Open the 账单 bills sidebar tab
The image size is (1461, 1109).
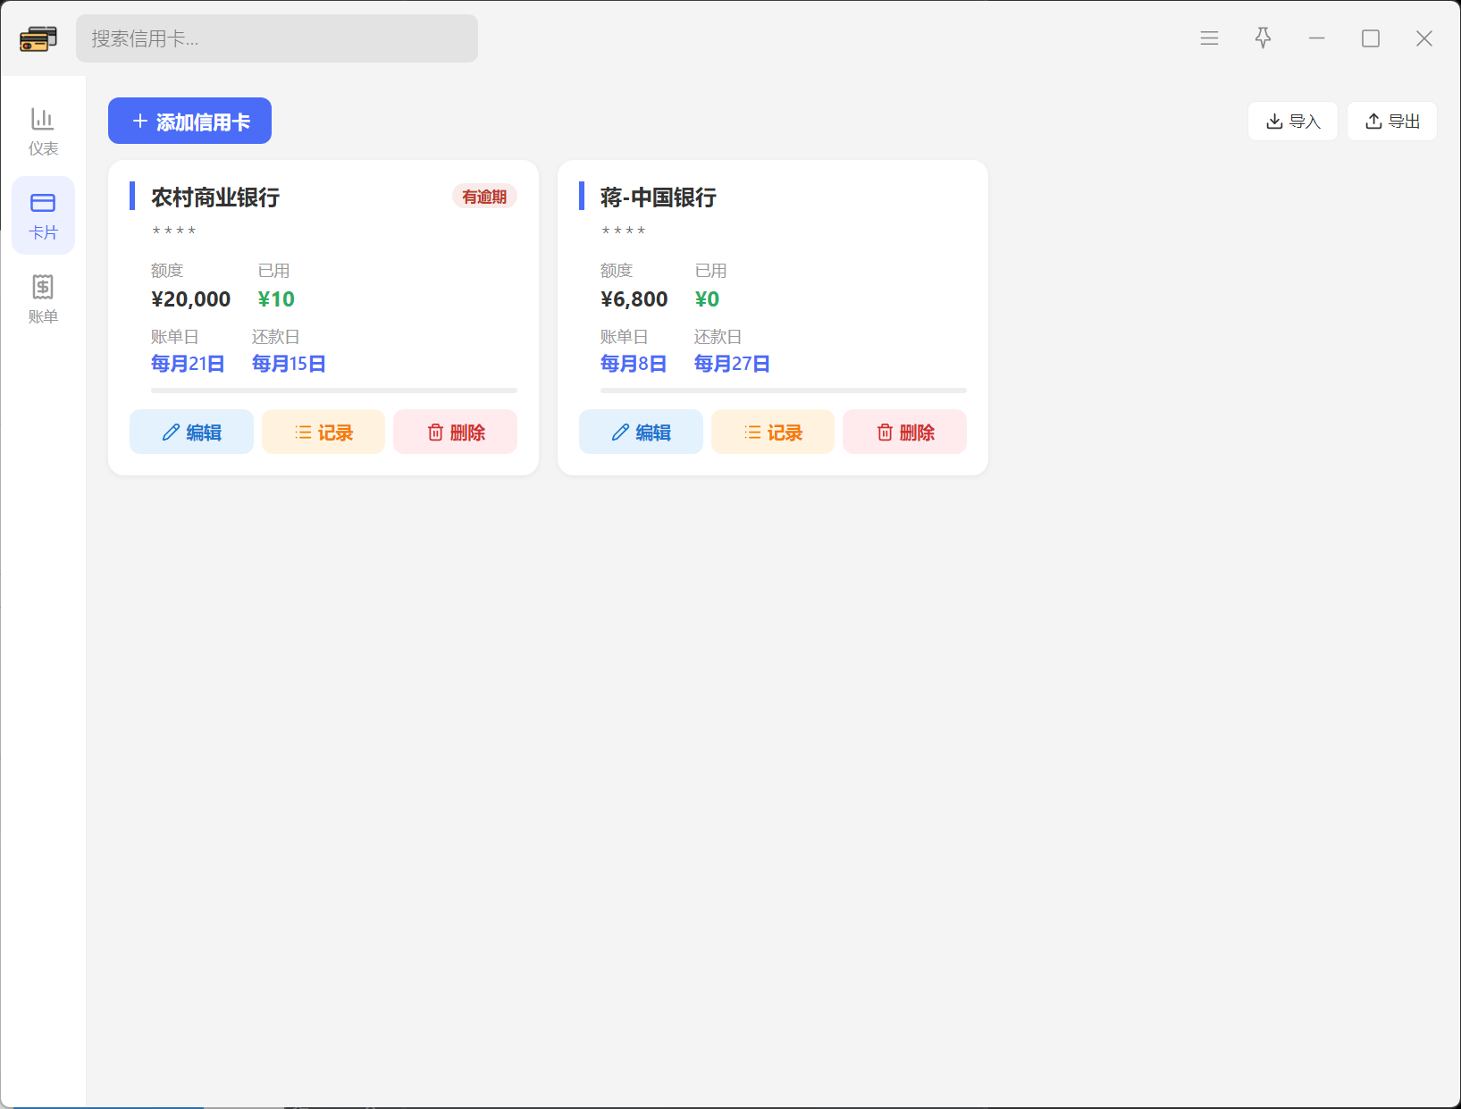click(43, 299)
